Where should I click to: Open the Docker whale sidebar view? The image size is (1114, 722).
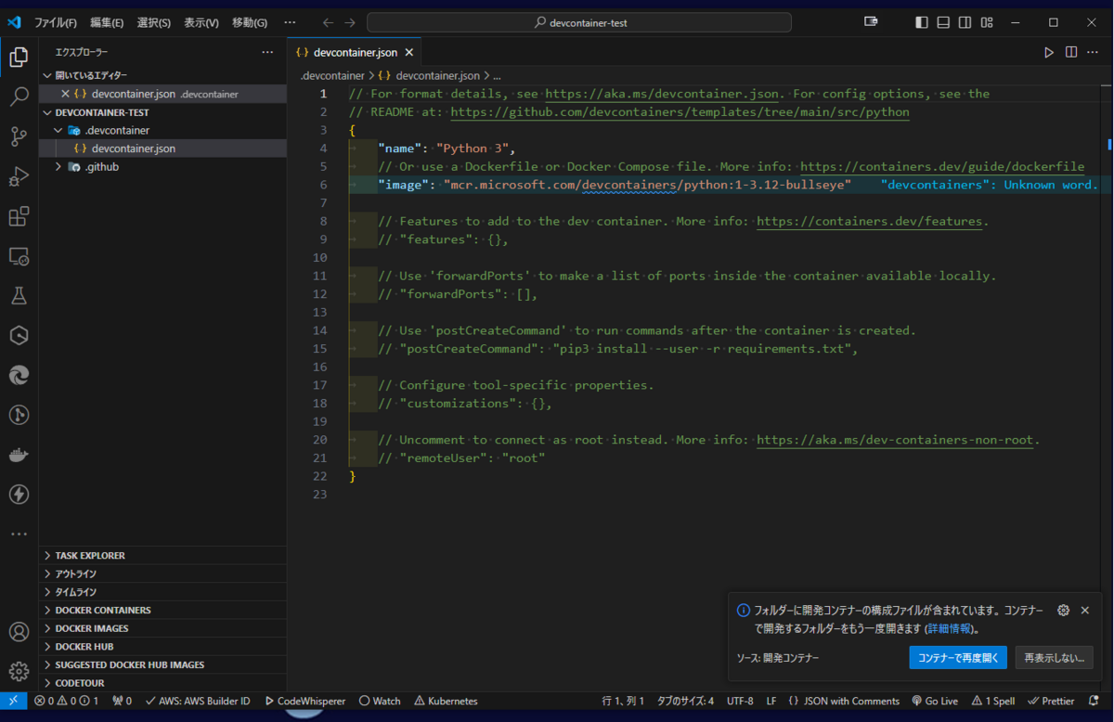(x=19, y=455)
